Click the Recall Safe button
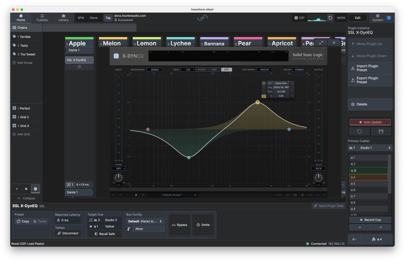 (x=104, y=234)
